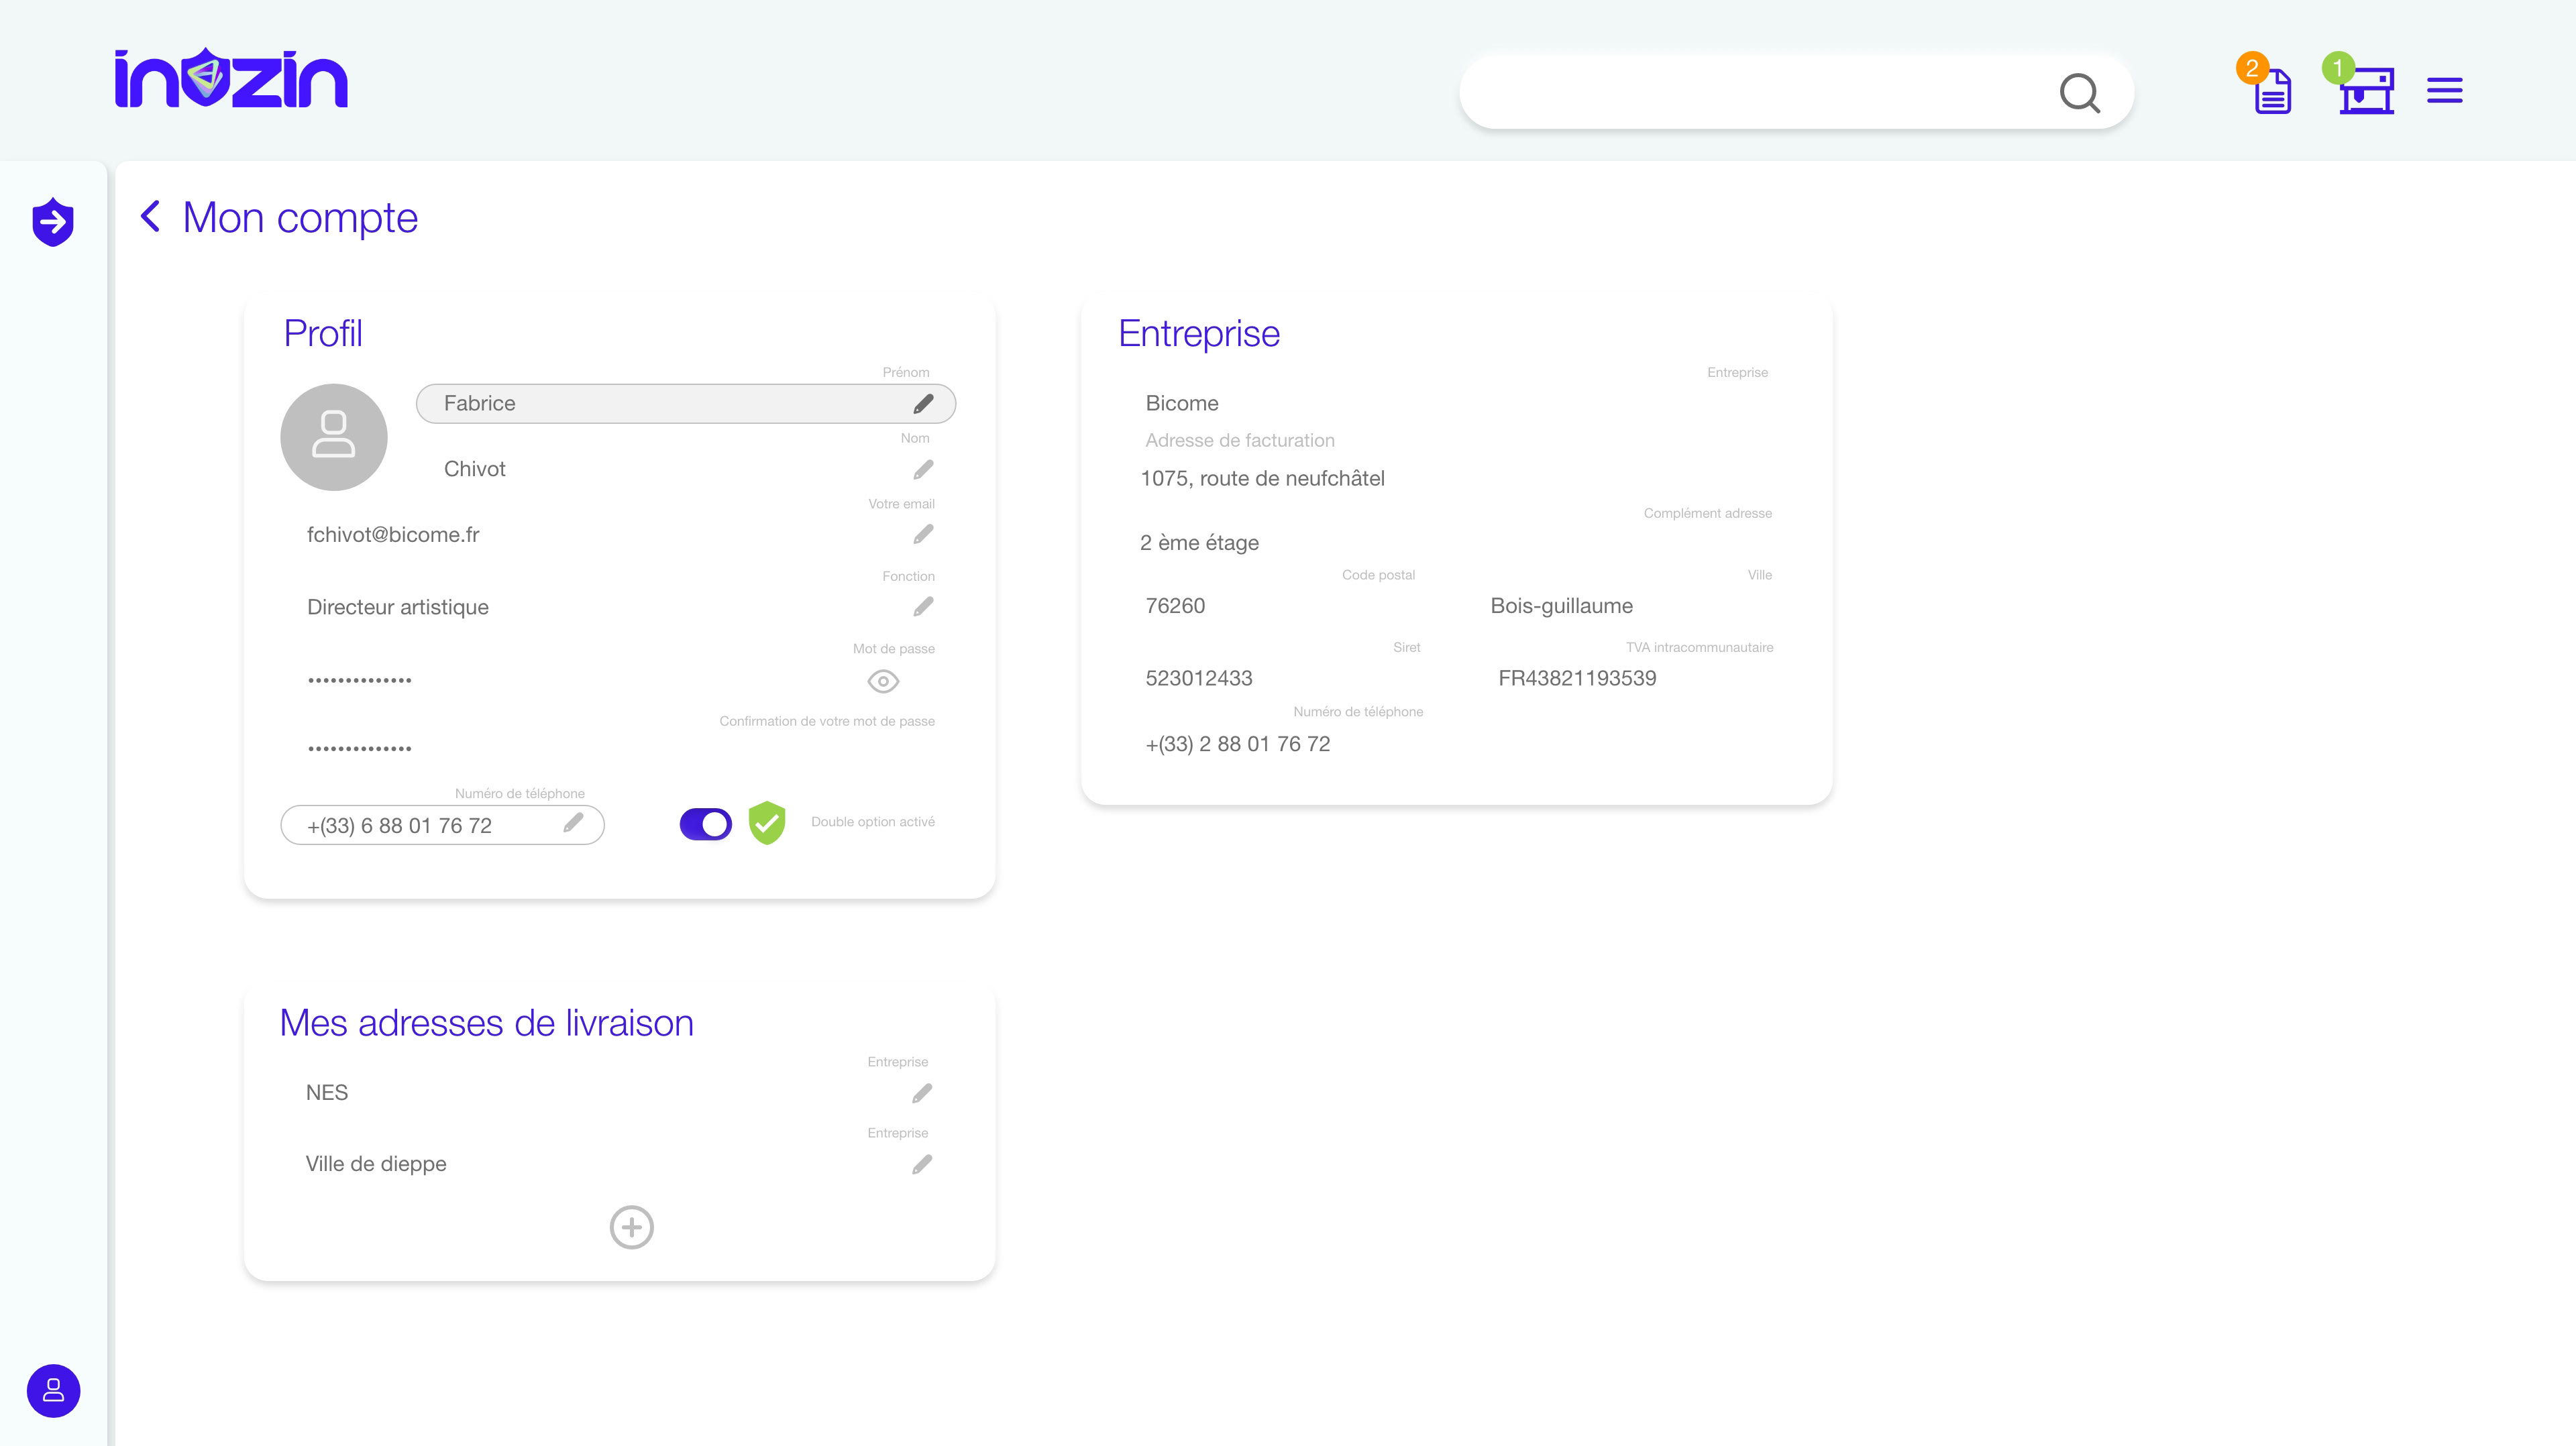
Task: Open the printer icon with green badge
Action: 2365,92
